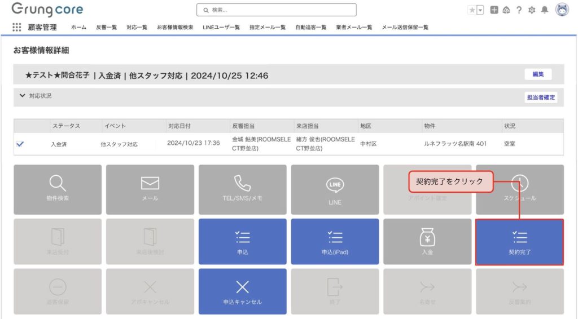Viewport: 578px width, 319px height.
Task: Open the user profile avatar
Action: (x=562, y=10)
